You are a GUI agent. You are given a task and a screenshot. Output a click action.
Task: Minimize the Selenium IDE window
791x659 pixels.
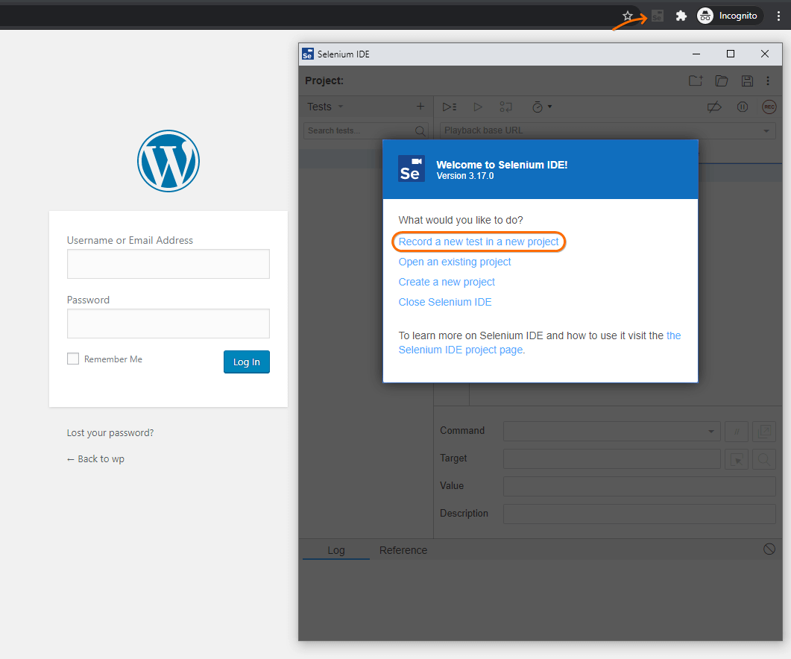pos(696,54)
